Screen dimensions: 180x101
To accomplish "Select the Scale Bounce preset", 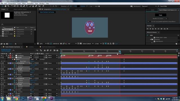I will tap(159, 41).
